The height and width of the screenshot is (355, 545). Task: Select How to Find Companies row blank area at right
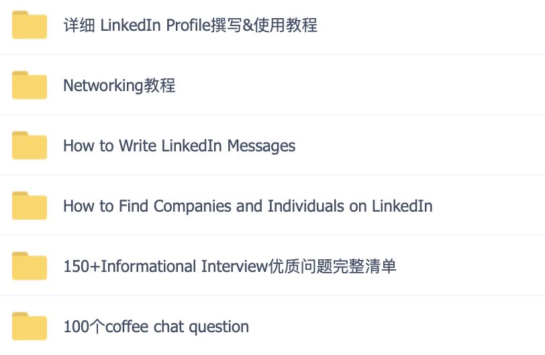[489, 206]
